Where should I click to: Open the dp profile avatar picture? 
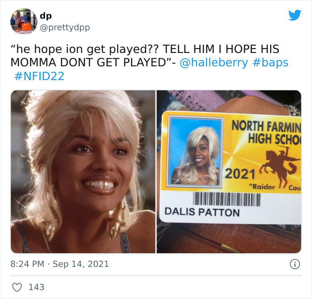click(x=24, y=21)
